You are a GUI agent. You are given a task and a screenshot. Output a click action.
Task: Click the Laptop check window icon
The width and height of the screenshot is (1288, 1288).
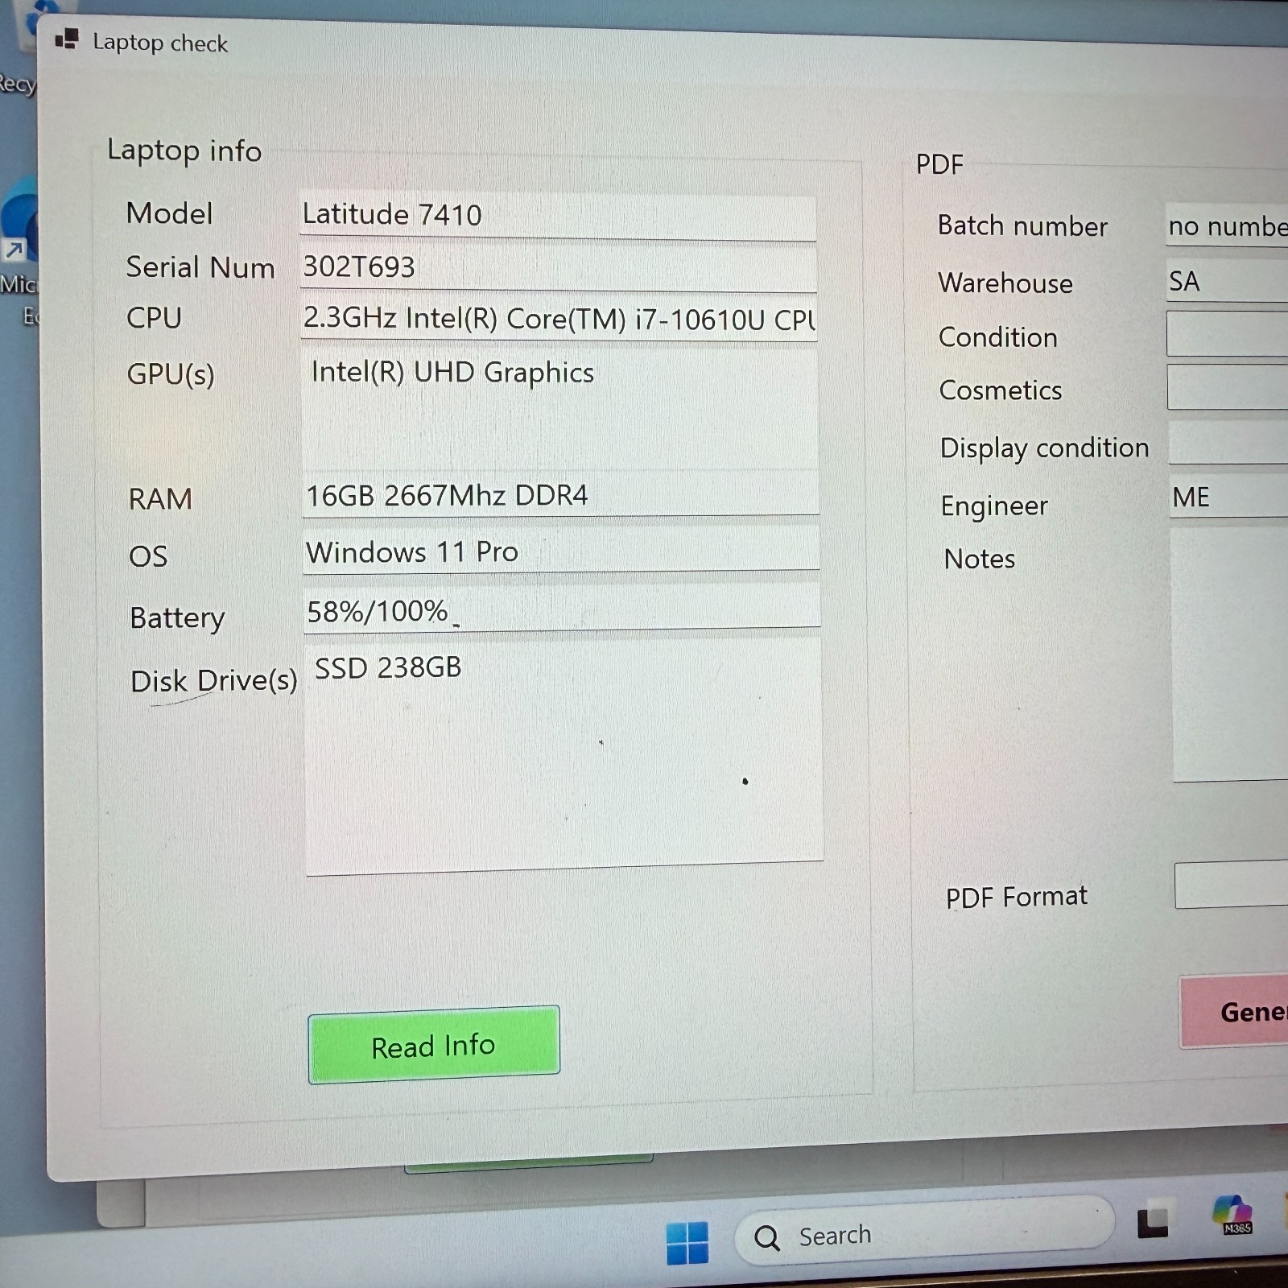(x=67, y=39)
